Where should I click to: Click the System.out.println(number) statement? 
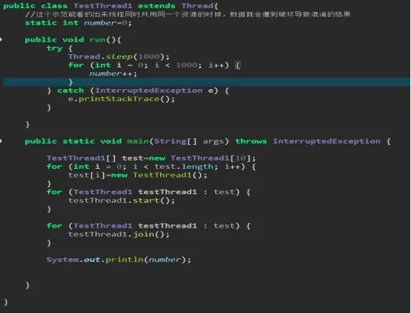[119, 259]
